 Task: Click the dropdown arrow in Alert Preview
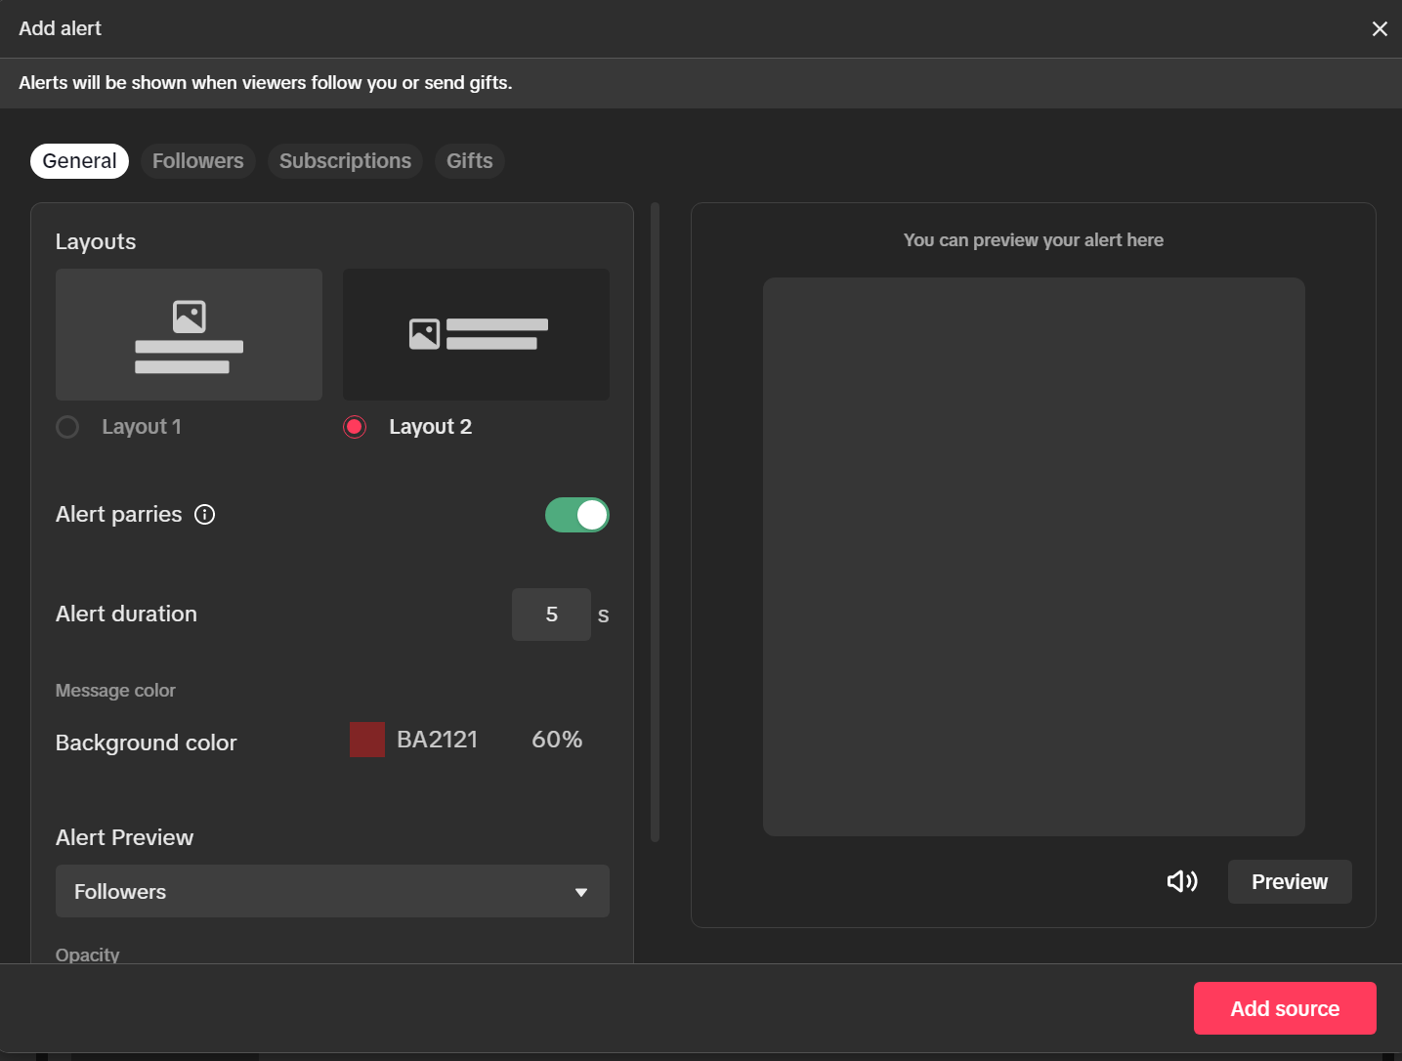click(581, 892)
